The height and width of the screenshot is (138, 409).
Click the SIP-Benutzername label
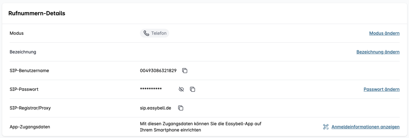click(x=29, y=71)
